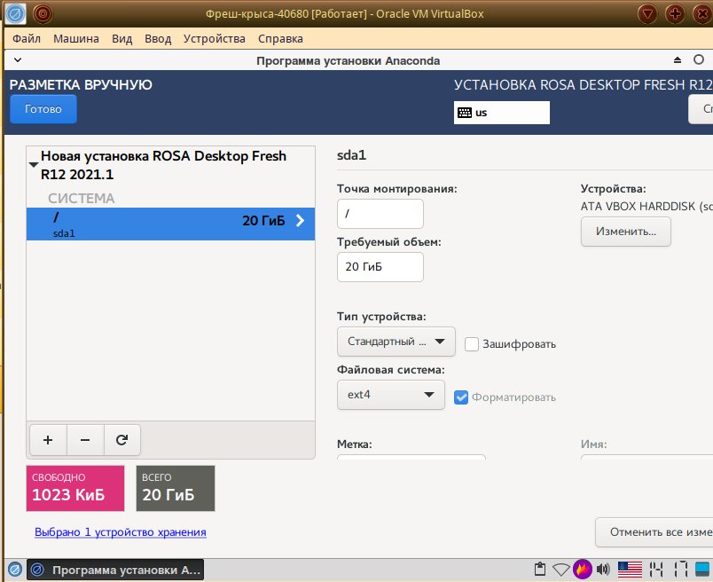The height and width of the screenshot is (582, 713).
Task: Click the Готово button
Action: (x=43, y=109)
